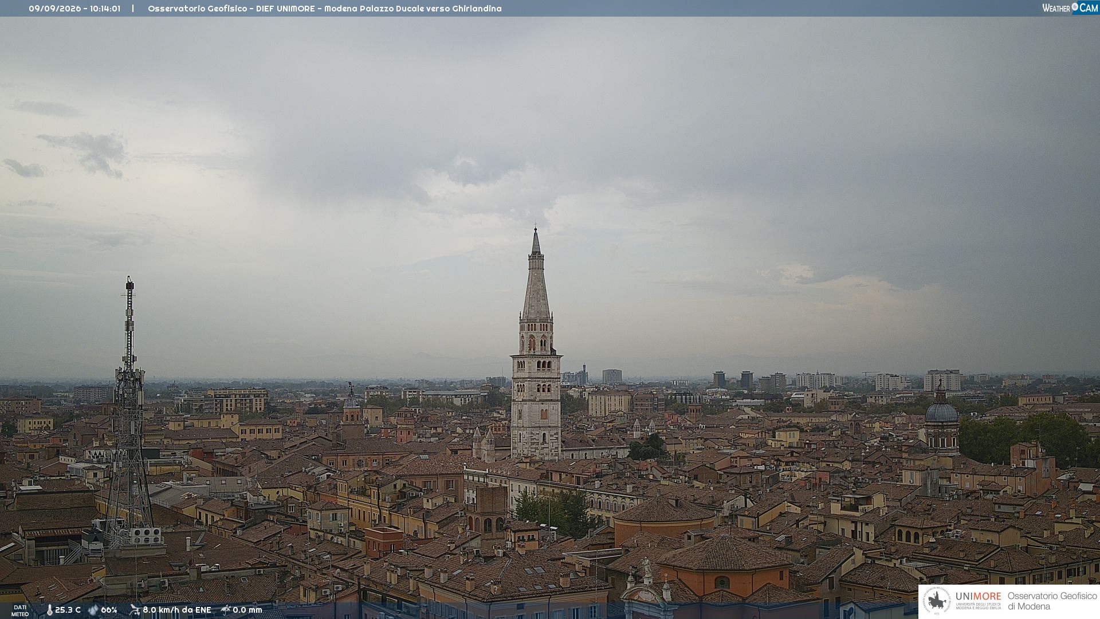
Task: Click the UNIMORE wordmark text
Action: [978, 597]
